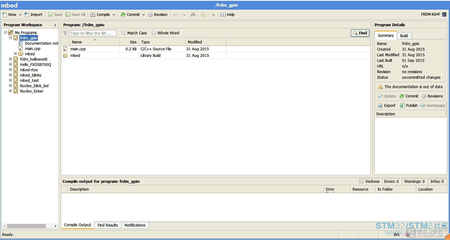
Task: Click the Find button
Action: click(x=360, y=33)
